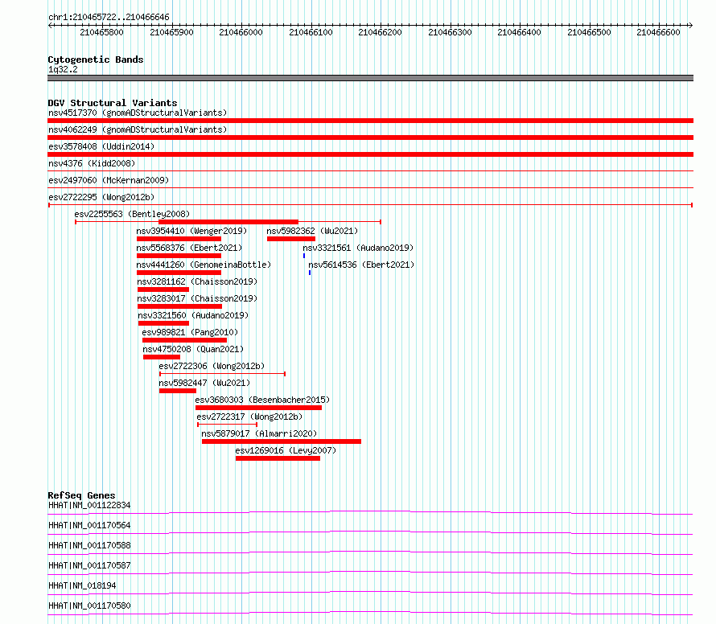Click transcript HHAT|NM_018194

(x=82, y=585)
